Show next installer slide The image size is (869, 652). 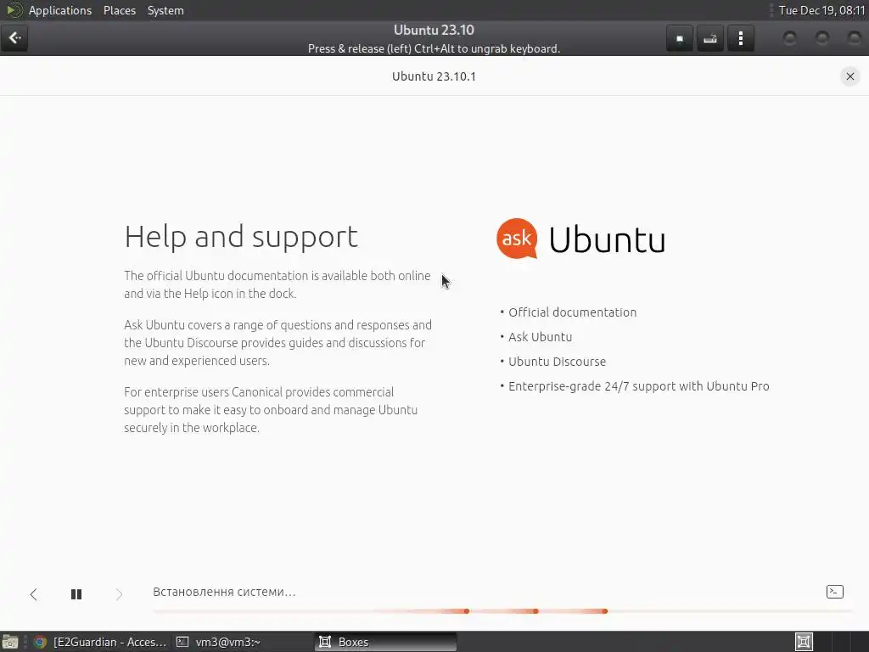click(x=119, y=594)
